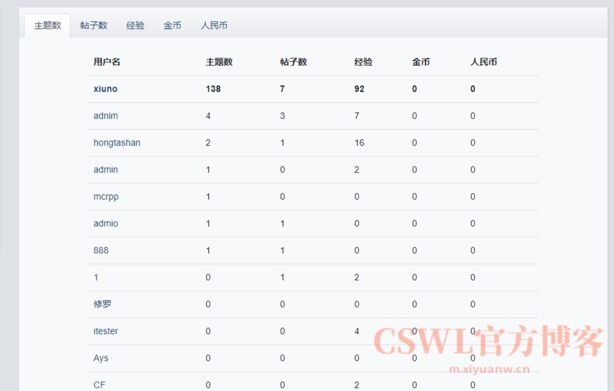
Task: Open user xiuno's profile link
Action: pos(106,89)
